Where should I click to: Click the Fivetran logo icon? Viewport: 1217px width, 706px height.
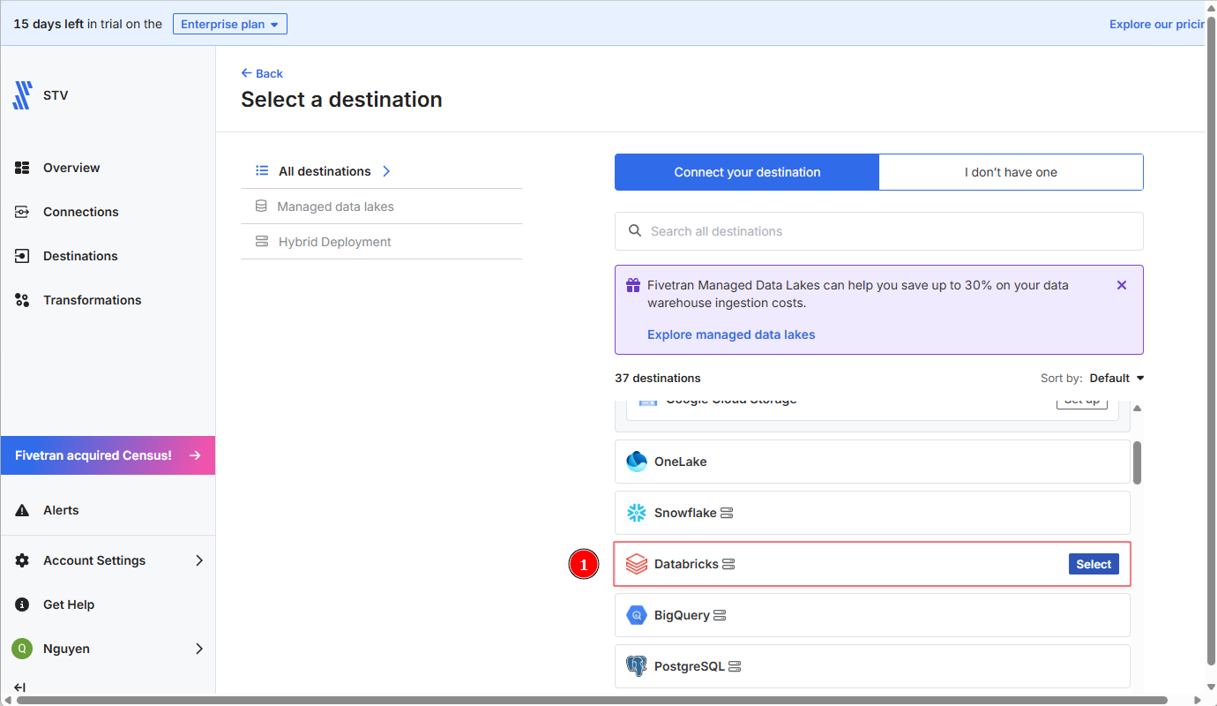[22, 95]
